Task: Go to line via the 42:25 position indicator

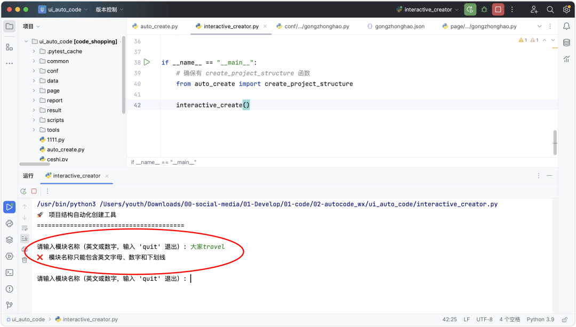Action: pyautogui.click(x=449, y=320)
